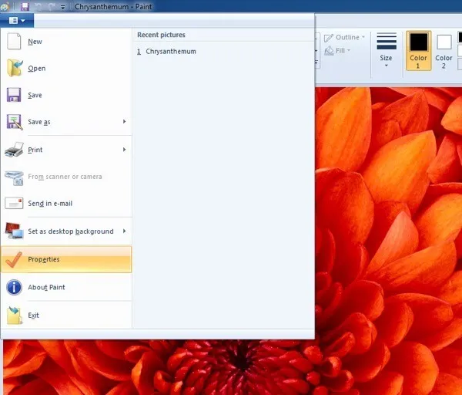Viewport: 462px width, 395px height.
Task: Click the Send in e-mail envelope icon
Action: click(14, 204)
